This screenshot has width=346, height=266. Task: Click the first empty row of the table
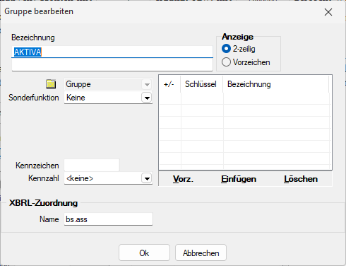[x=245, y=98]
